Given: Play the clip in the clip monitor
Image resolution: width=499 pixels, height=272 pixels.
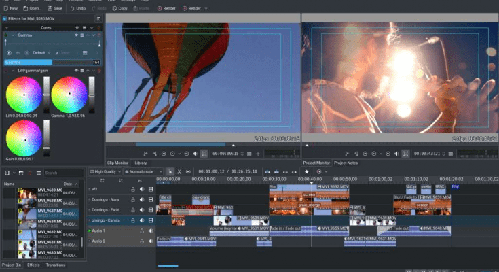Looking at the screenshot, I should (x=172, y=154).
